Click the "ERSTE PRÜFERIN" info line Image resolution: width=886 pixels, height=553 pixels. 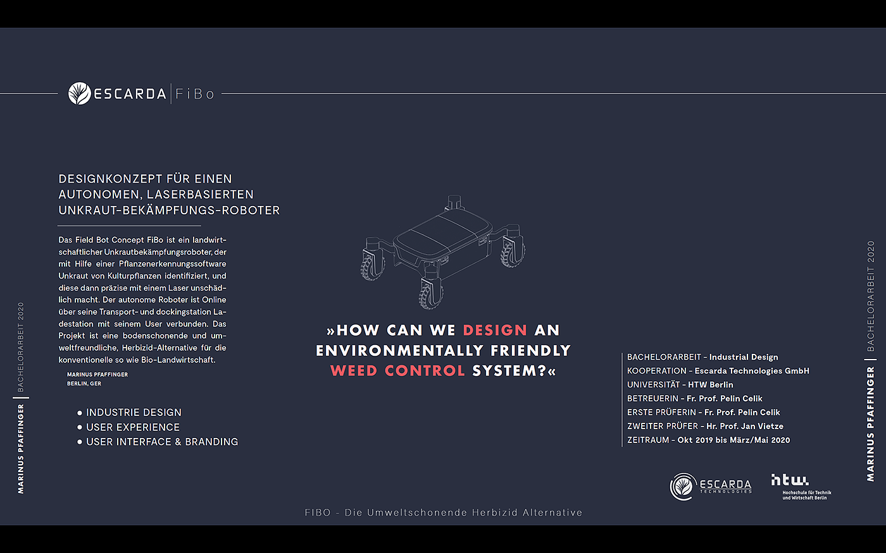704,413
